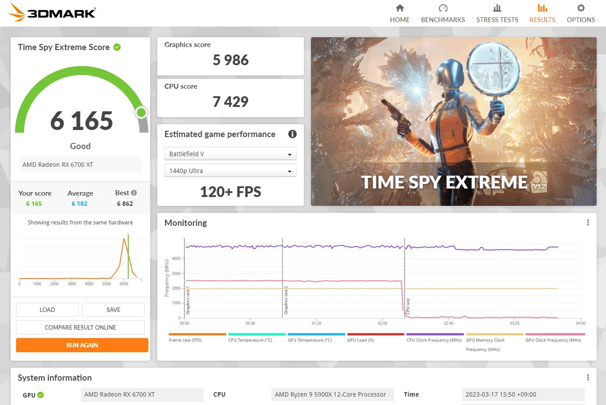Click COMPARE RESULT ONLINE button
This screenshot has height=405, width=606.
pos(80,327)
